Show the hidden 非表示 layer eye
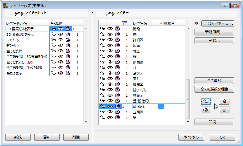243x146 pixels. (x=110, y=95)
